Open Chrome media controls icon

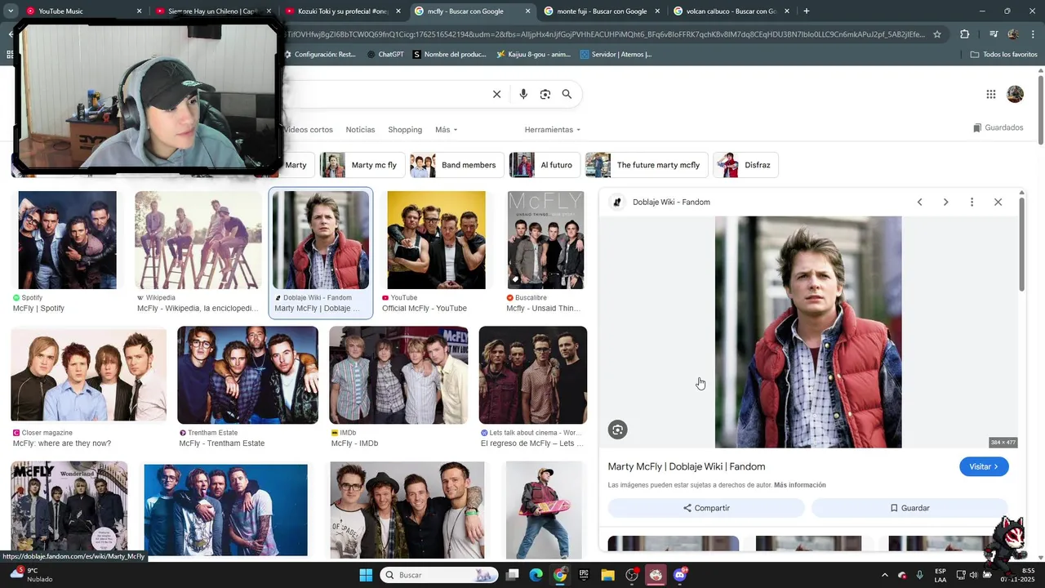tap(994, 34)
